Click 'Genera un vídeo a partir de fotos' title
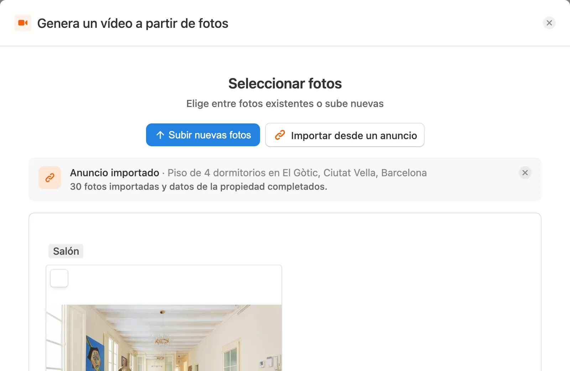 pos(133,24)
